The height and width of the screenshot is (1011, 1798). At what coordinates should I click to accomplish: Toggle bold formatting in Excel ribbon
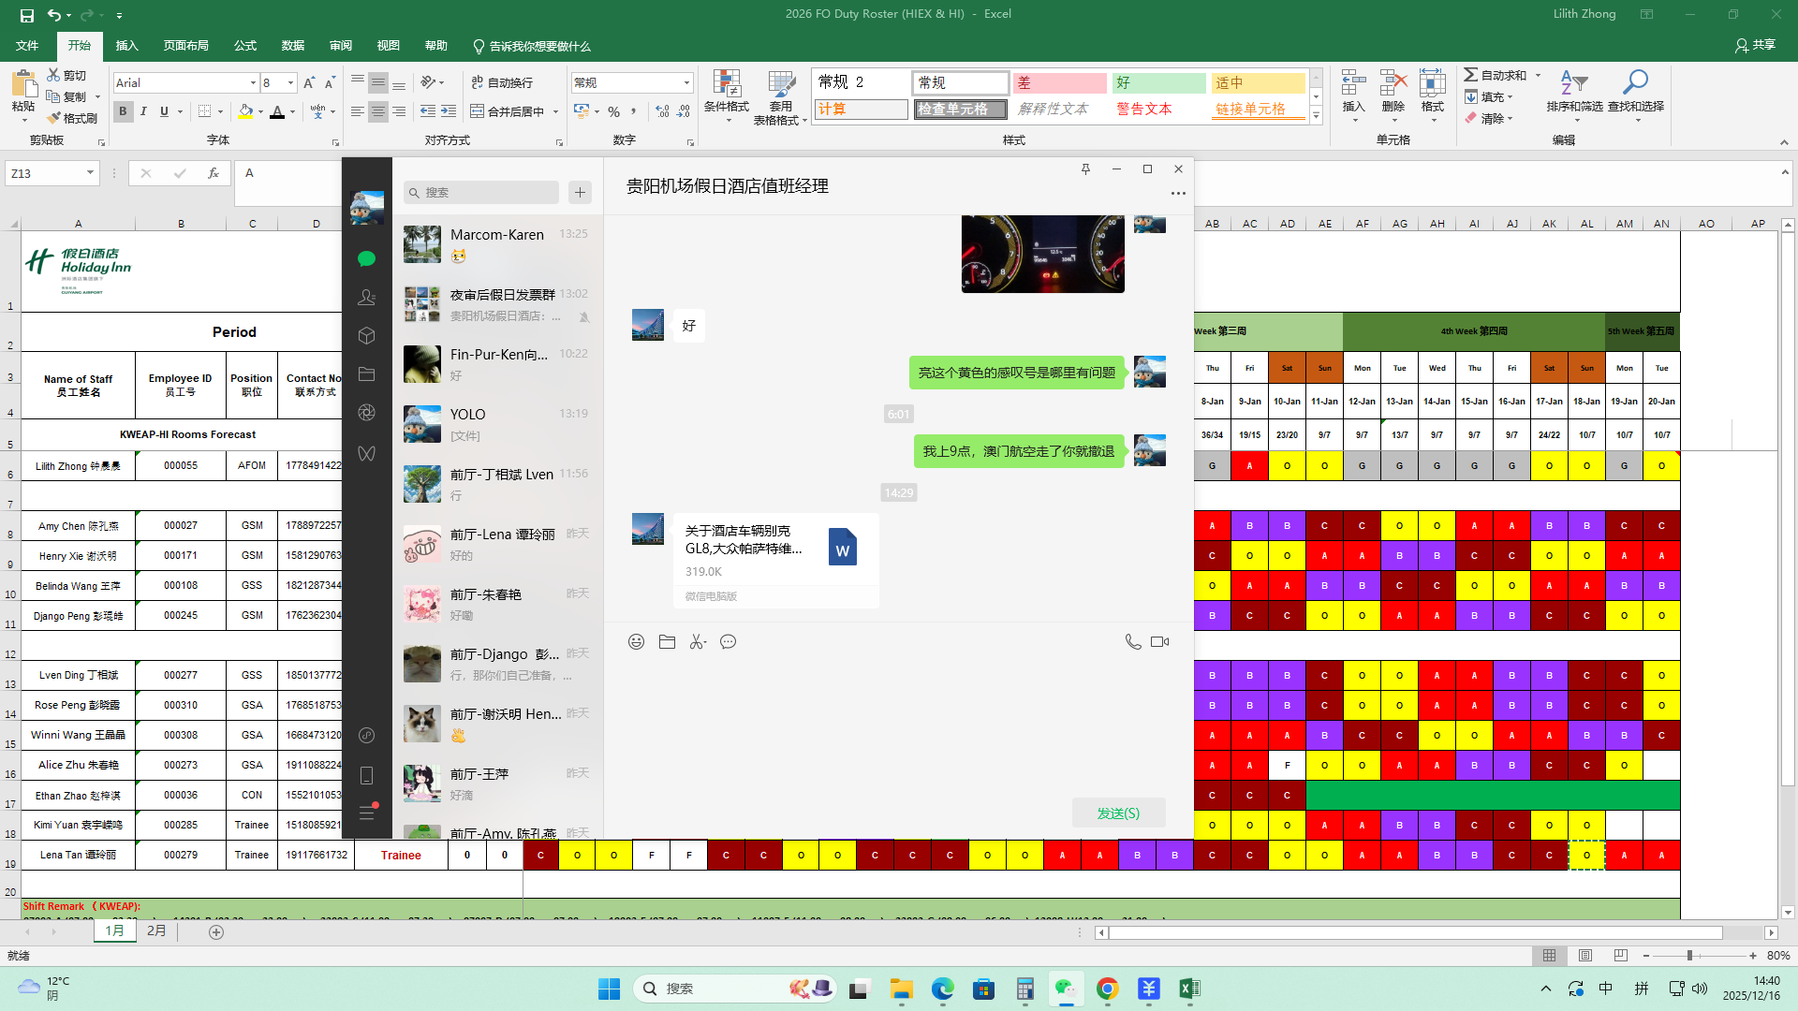click(x=123, y=111)
